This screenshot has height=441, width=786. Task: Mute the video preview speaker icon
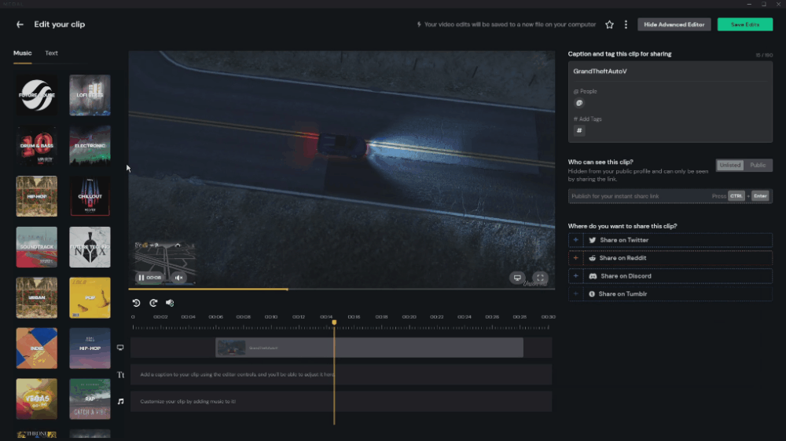178,277
